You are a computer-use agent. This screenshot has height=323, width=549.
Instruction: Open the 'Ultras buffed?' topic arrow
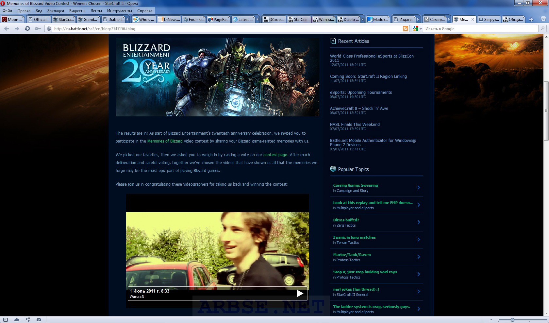(419, 222)
